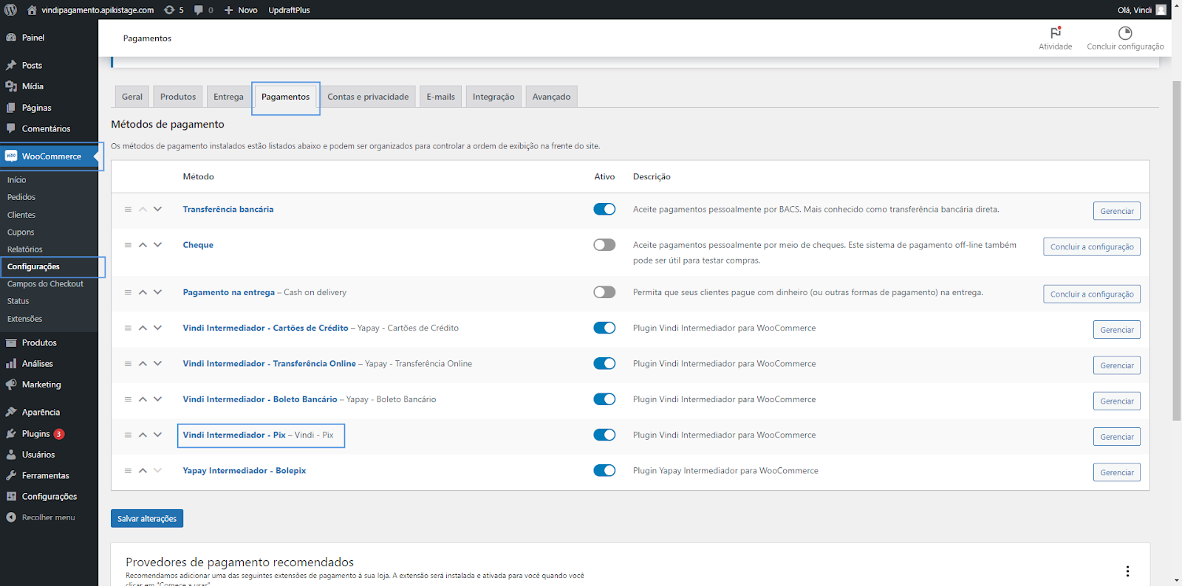
Task: Click the Comentários icon in sidebar
Action: [x=11, y=128]
